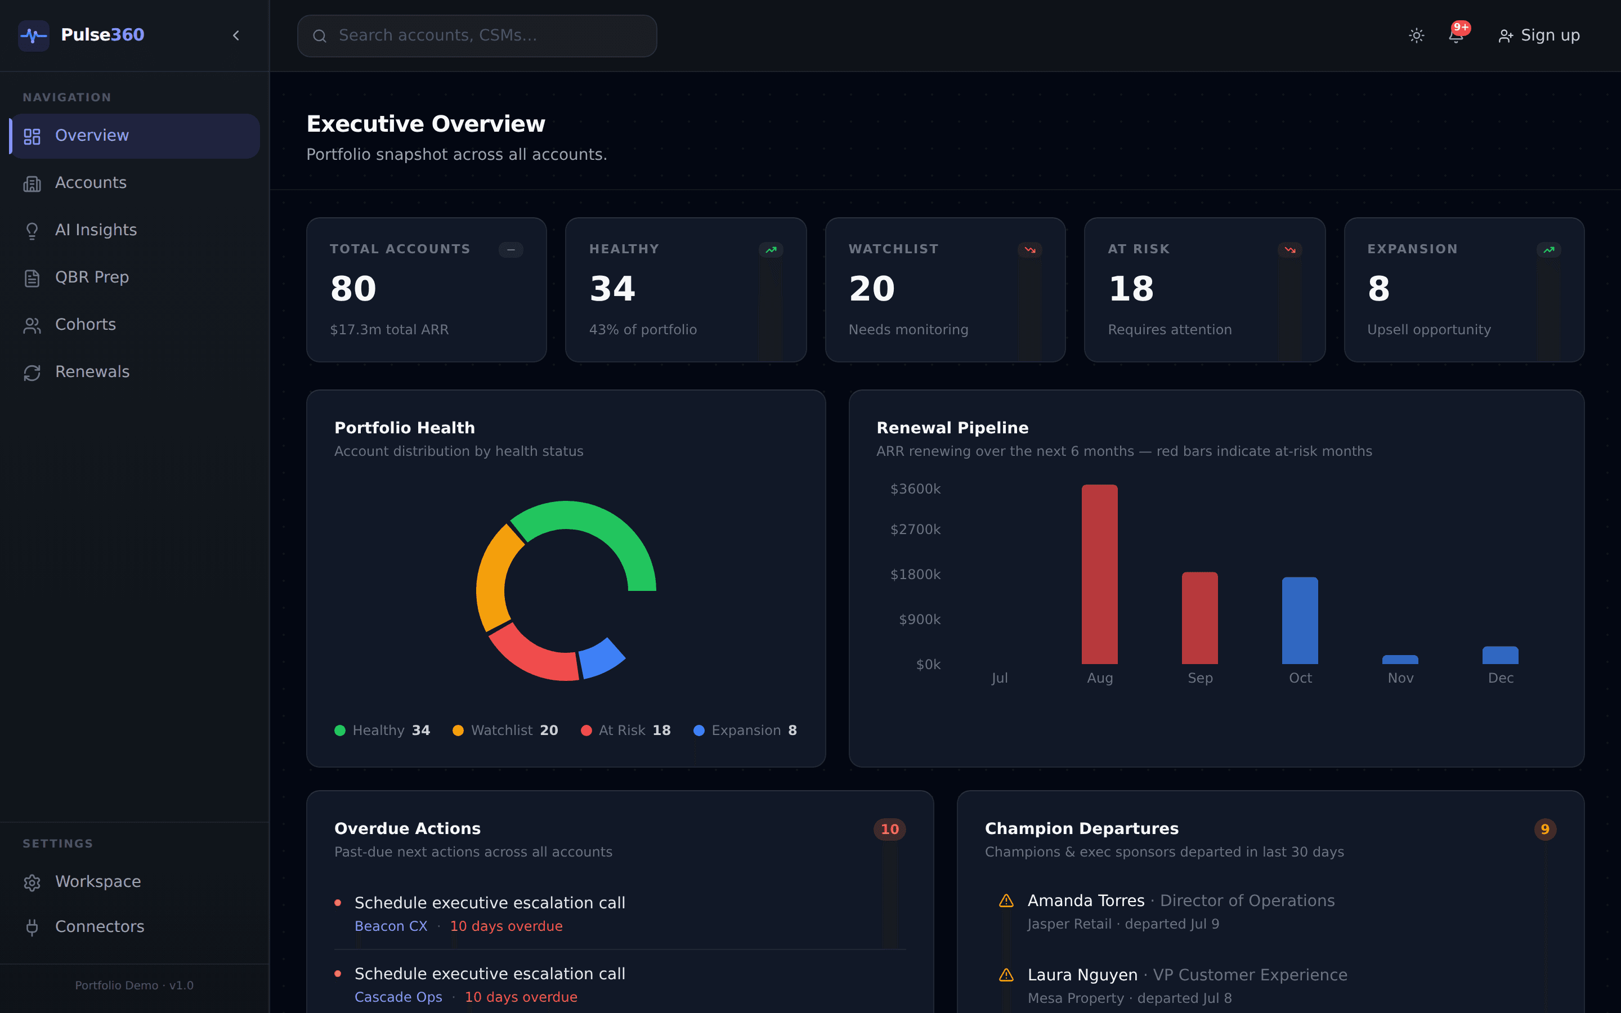Click the Total Accounts flat trend badge
The height and width of the screenshot is (1013, 1621).
point(511,249)
